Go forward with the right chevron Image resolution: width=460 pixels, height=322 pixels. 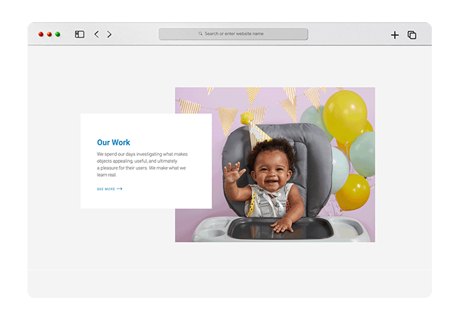click(109, 34)
